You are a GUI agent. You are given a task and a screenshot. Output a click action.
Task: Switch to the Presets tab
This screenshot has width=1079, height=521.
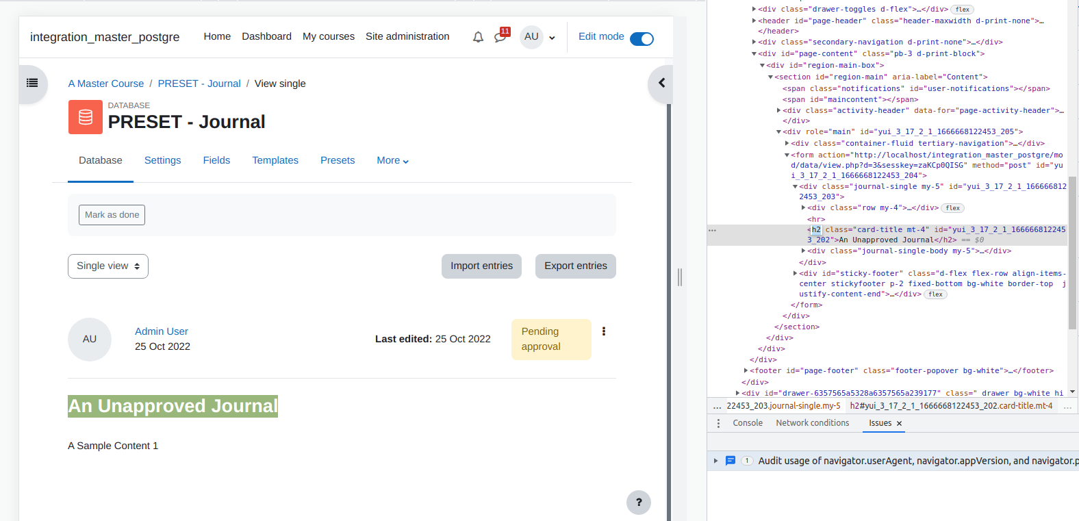(x=338, y=160)
